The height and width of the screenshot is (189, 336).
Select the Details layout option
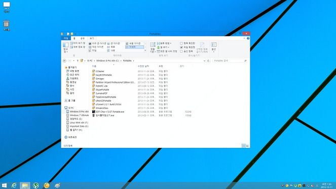click(x=134, y=47)
